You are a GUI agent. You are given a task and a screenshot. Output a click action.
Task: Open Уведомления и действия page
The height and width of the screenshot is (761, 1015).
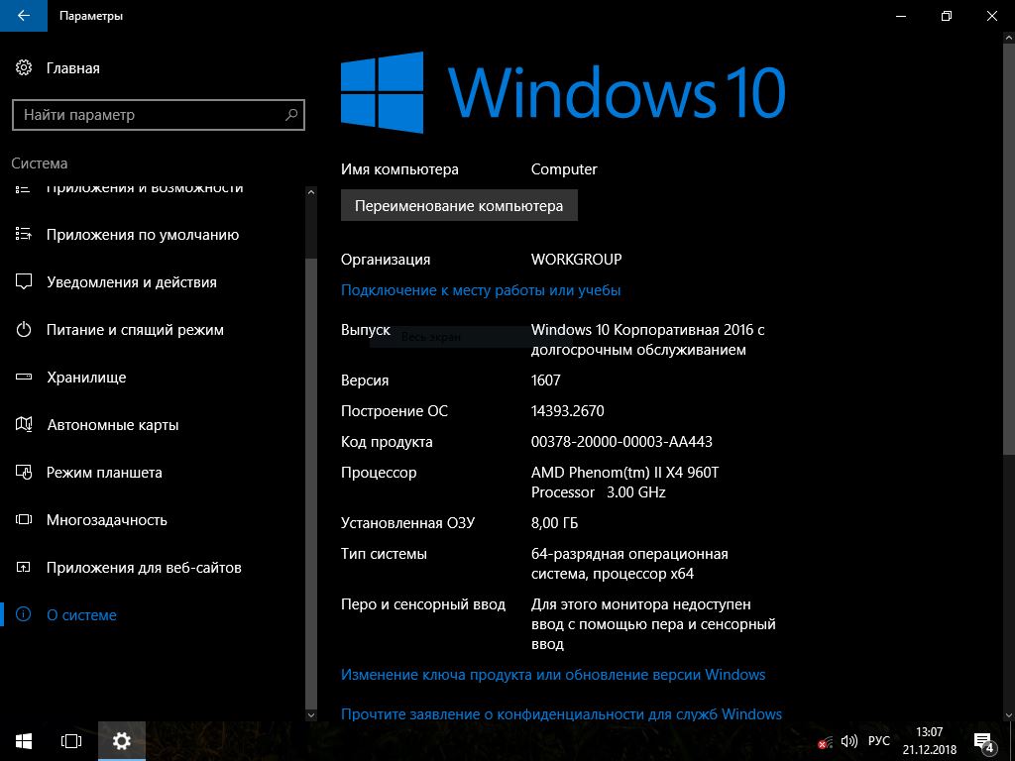pos(132,282)
